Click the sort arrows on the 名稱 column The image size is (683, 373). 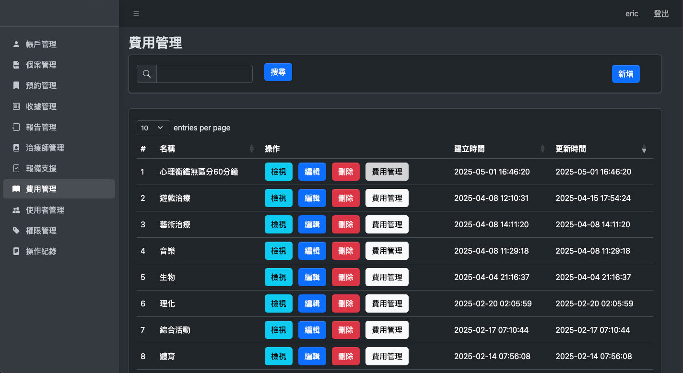(x=252, y=149)
